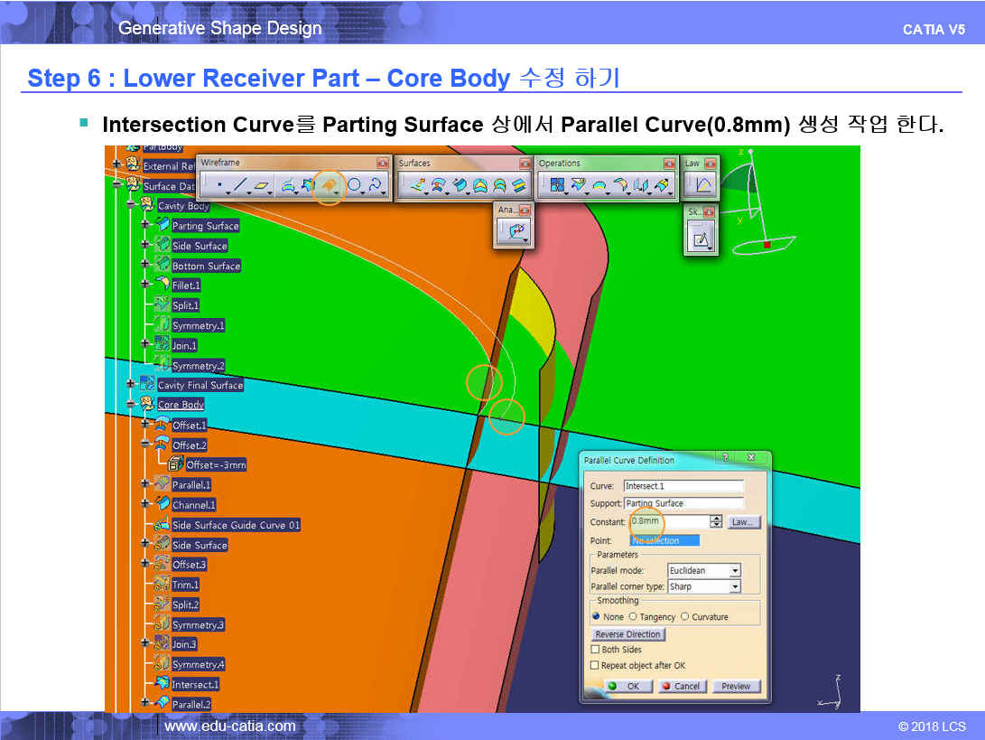Open the Parallel mode dropdown
This screenshot has height=740, width=985.
[734, 571]
